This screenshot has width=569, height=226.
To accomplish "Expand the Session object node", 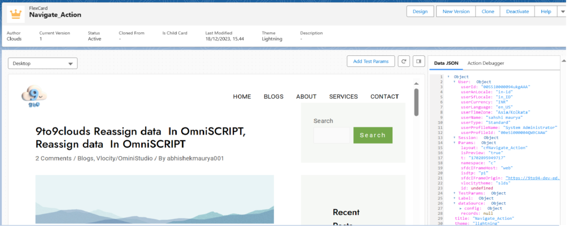I will [455, 137].
